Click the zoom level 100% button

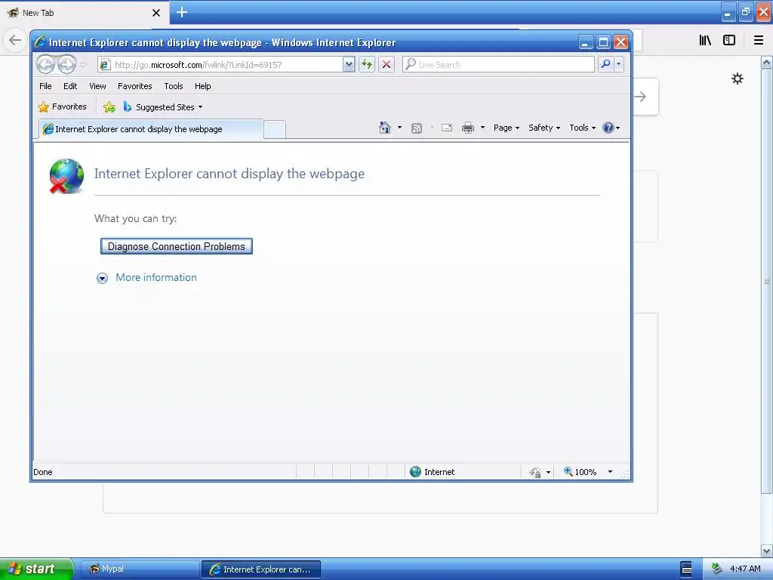coord(581,472)
